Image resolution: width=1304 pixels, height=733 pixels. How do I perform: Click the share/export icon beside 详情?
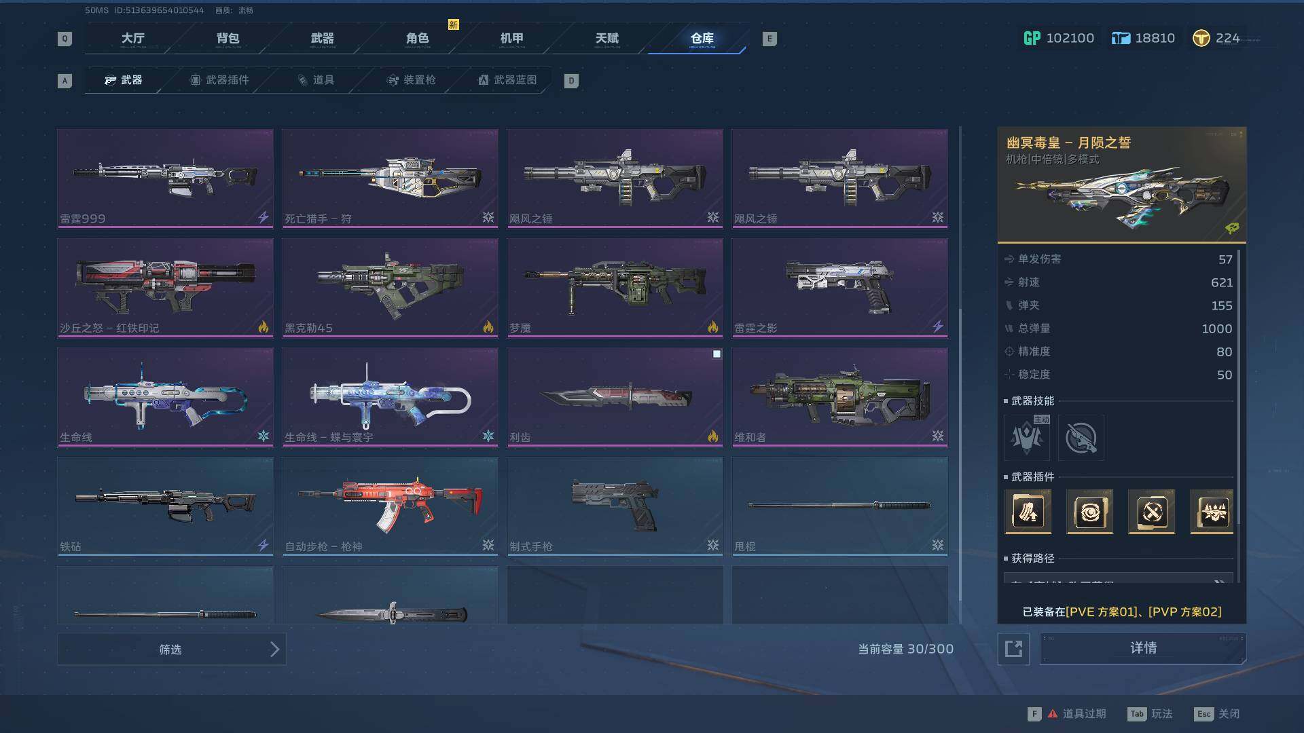click(1013, 649)
